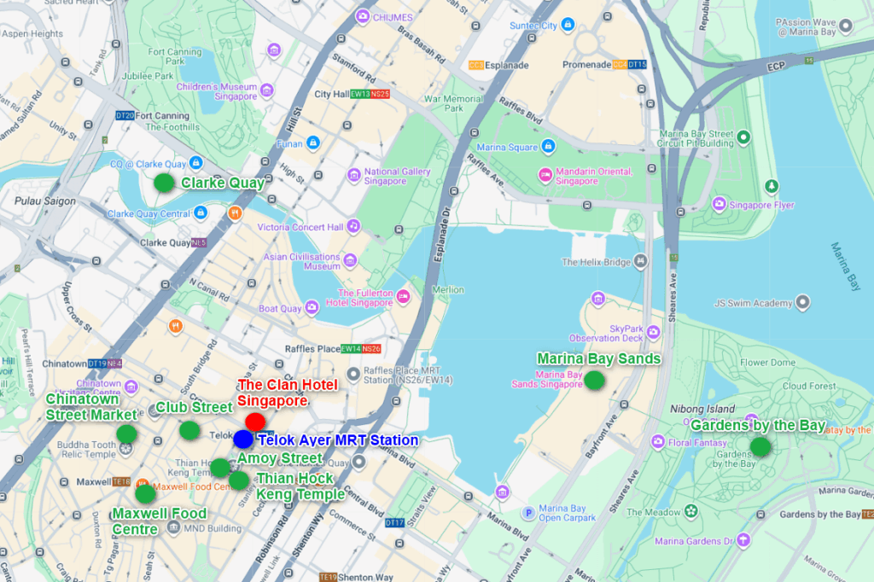The height and width of the screenshot is (582, 874).
Task: Click the green Clarke Quay marker dot
Action: pyautogui.click(x=163, y=183)
